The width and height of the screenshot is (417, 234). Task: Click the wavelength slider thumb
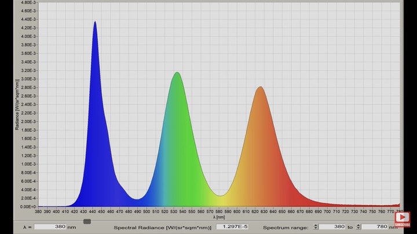click(x=87, y=221)
